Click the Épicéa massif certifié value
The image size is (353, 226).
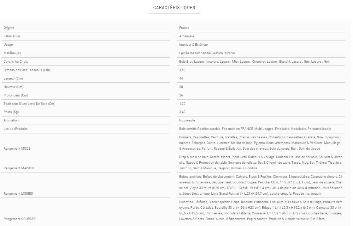(x=207, y=53)
